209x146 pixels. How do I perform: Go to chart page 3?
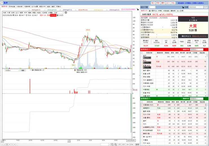pos(7,144)
